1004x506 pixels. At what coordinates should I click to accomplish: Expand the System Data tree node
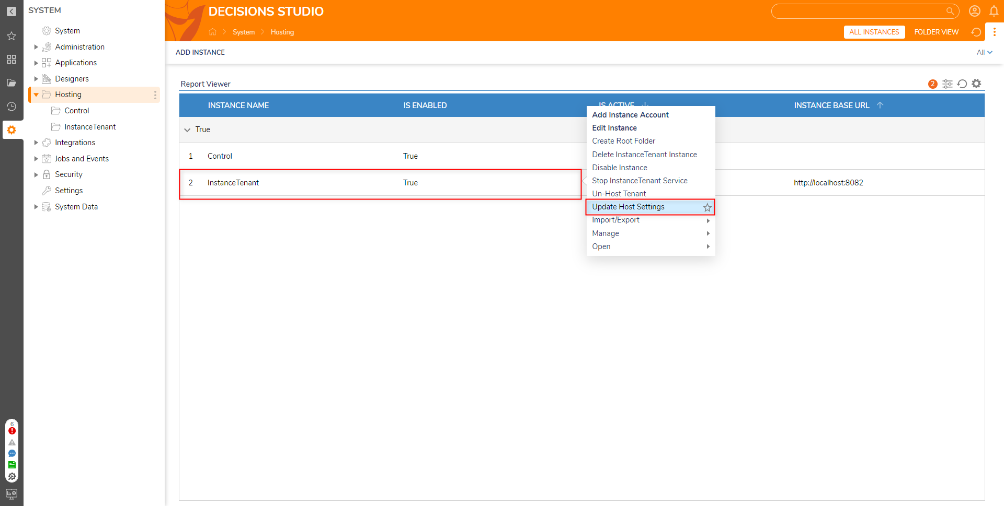point(36,207)
